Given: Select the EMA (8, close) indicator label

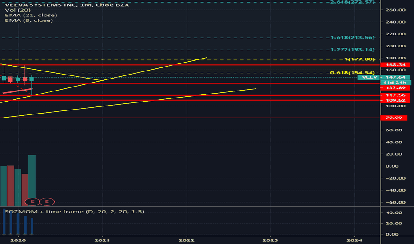Looking at the screenshot, I should tap(29, 20).
